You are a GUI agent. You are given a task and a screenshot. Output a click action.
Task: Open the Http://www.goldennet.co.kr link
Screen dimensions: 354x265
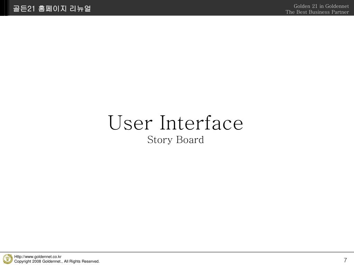(38, 257)
